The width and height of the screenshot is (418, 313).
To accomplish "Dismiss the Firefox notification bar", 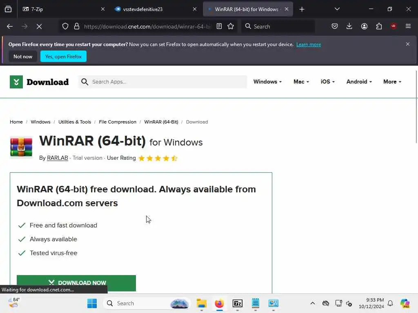I will tap(408, 44).
